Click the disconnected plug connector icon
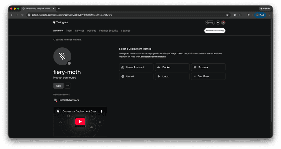Viewport: 281px width, 149px height. [62, 56]
